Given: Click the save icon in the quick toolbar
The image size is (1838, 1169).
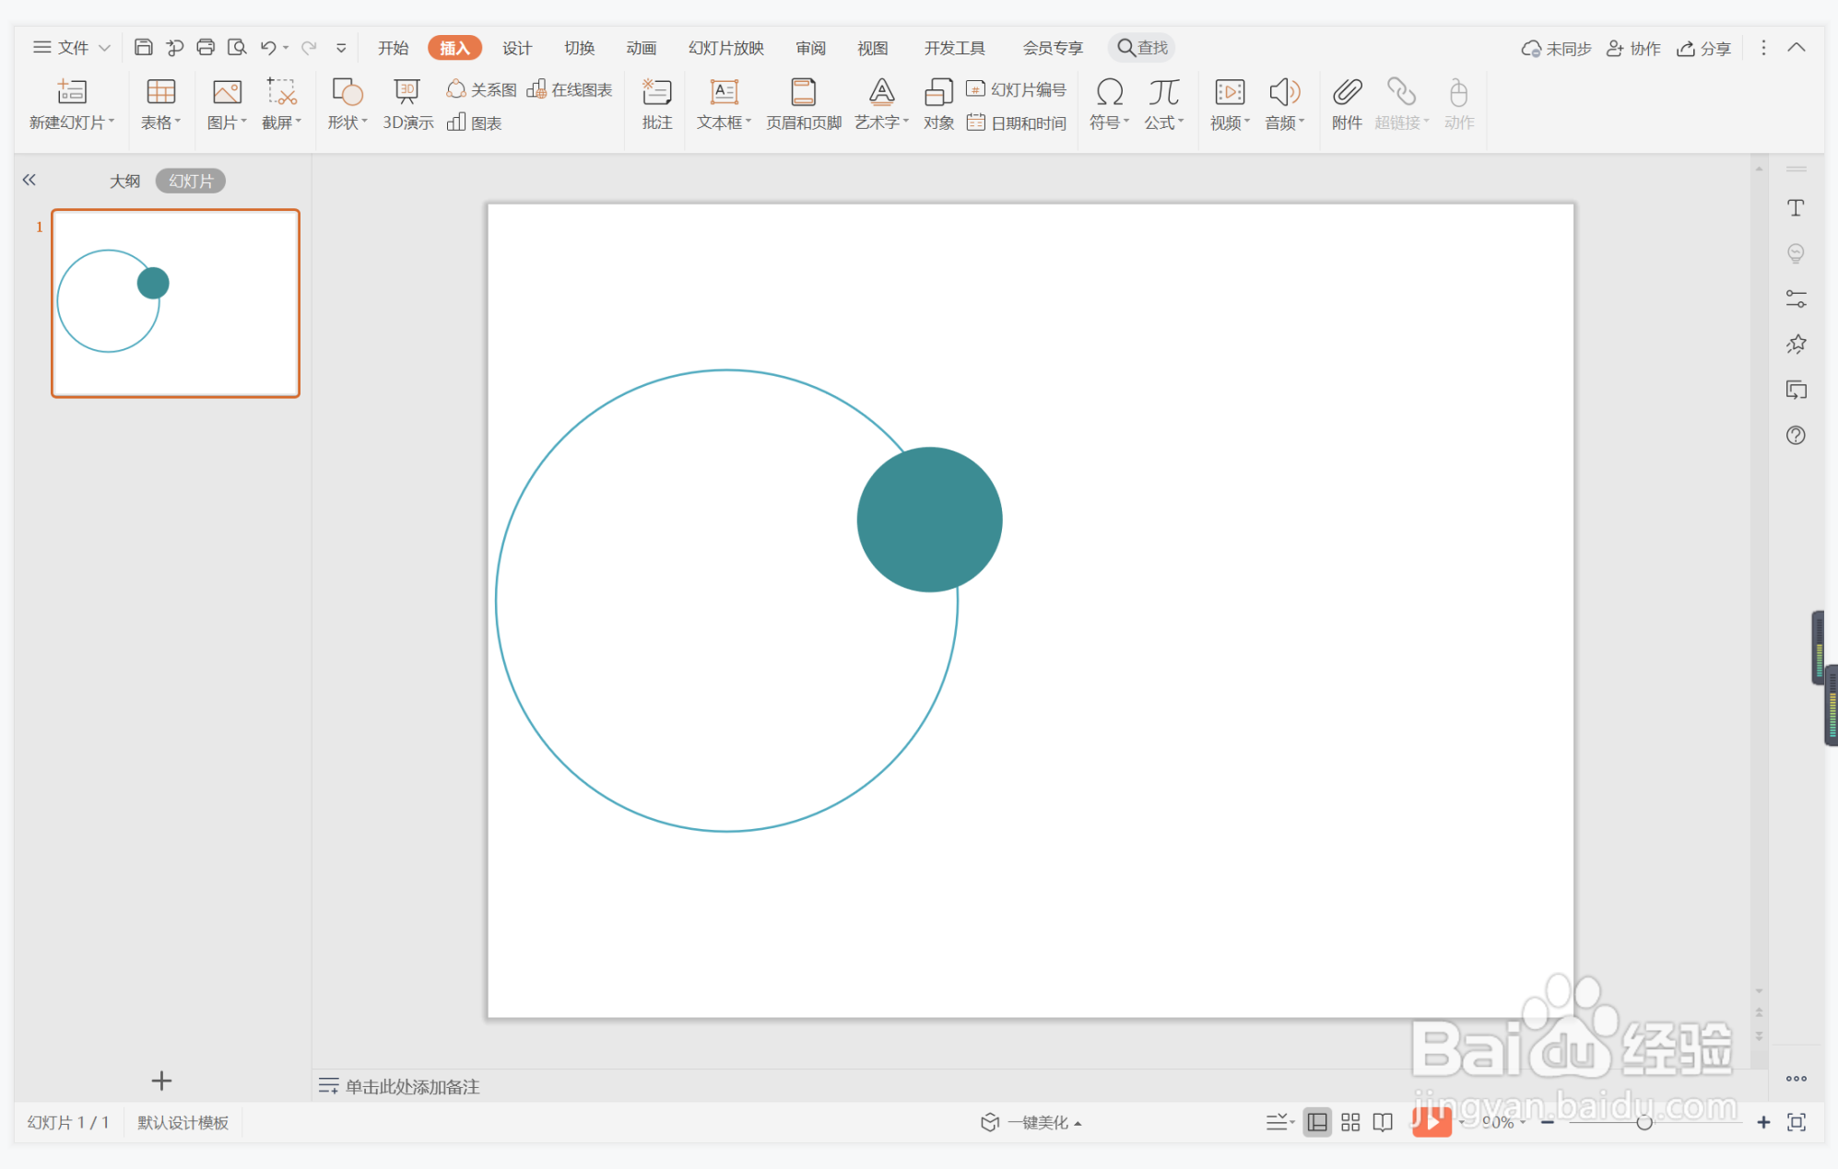Looking at the screenshot, I should tap(143, 47).
